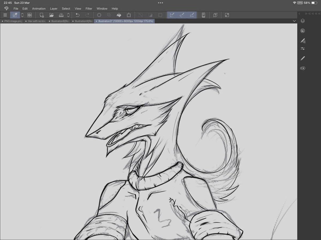The image size is (321, 240).
Task: Create a new canvas with New icon
Action: pos(41,15)
